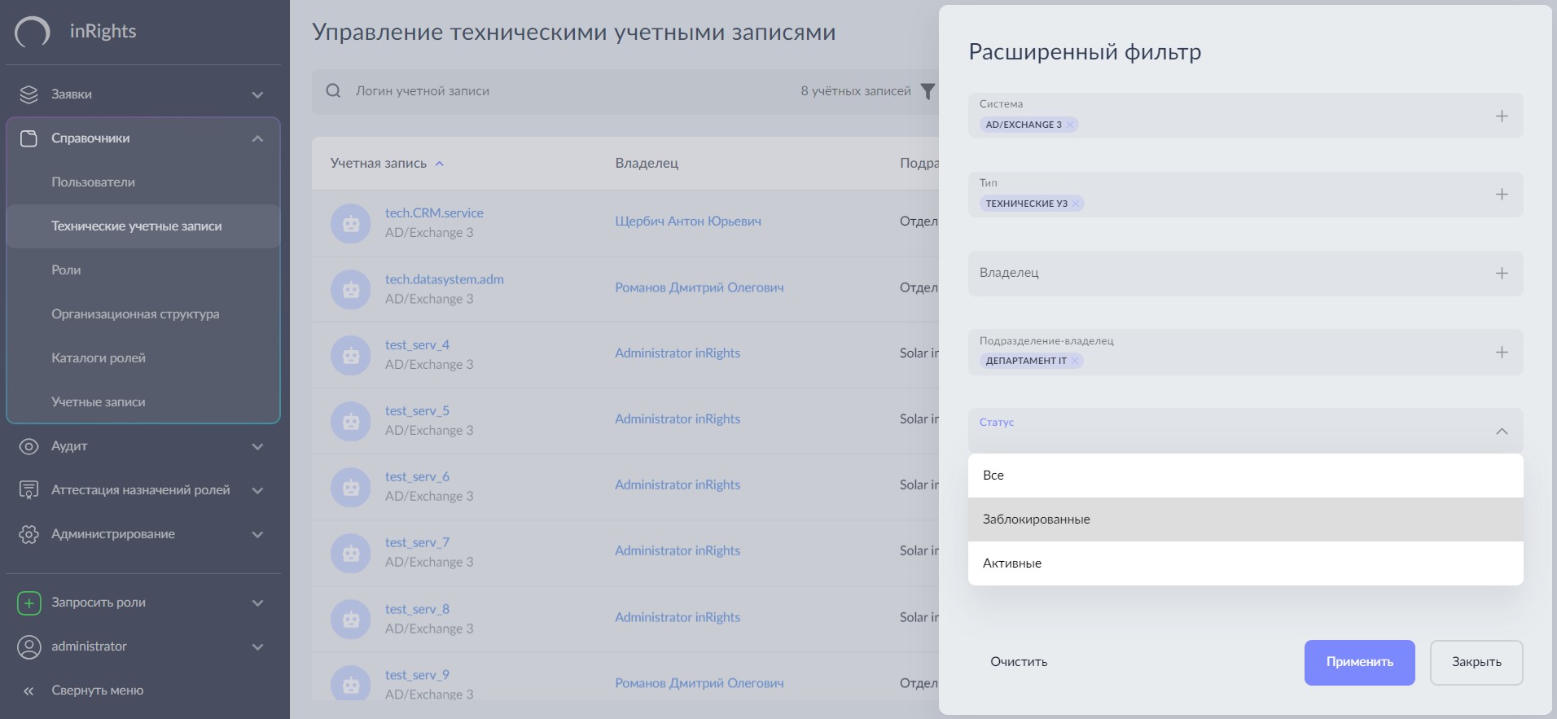This screenshot has width=1557, height=719.
Task: Expand the Запросить роли menu section
Action: pos(257,603)
